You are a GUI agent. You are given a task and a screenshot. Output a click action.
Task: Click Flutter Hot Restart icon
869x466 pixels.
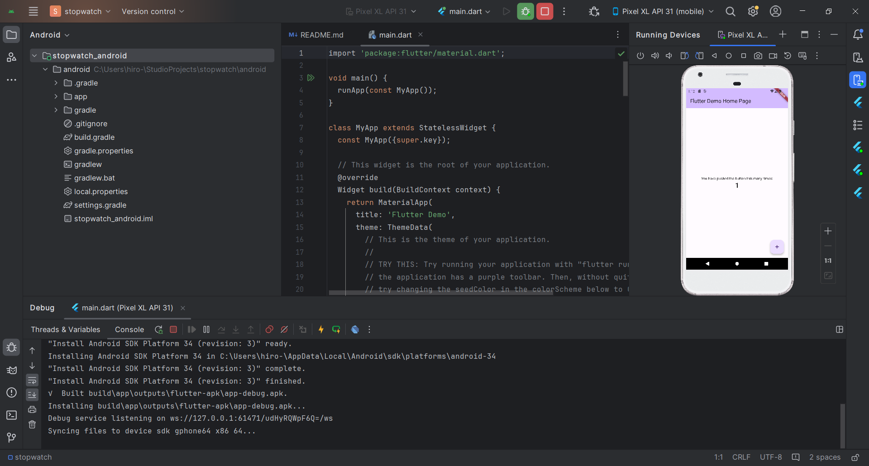[x=336, y=329]
